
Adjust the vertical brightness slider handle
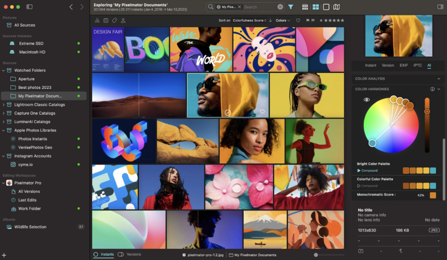click(x=427, y=111)
